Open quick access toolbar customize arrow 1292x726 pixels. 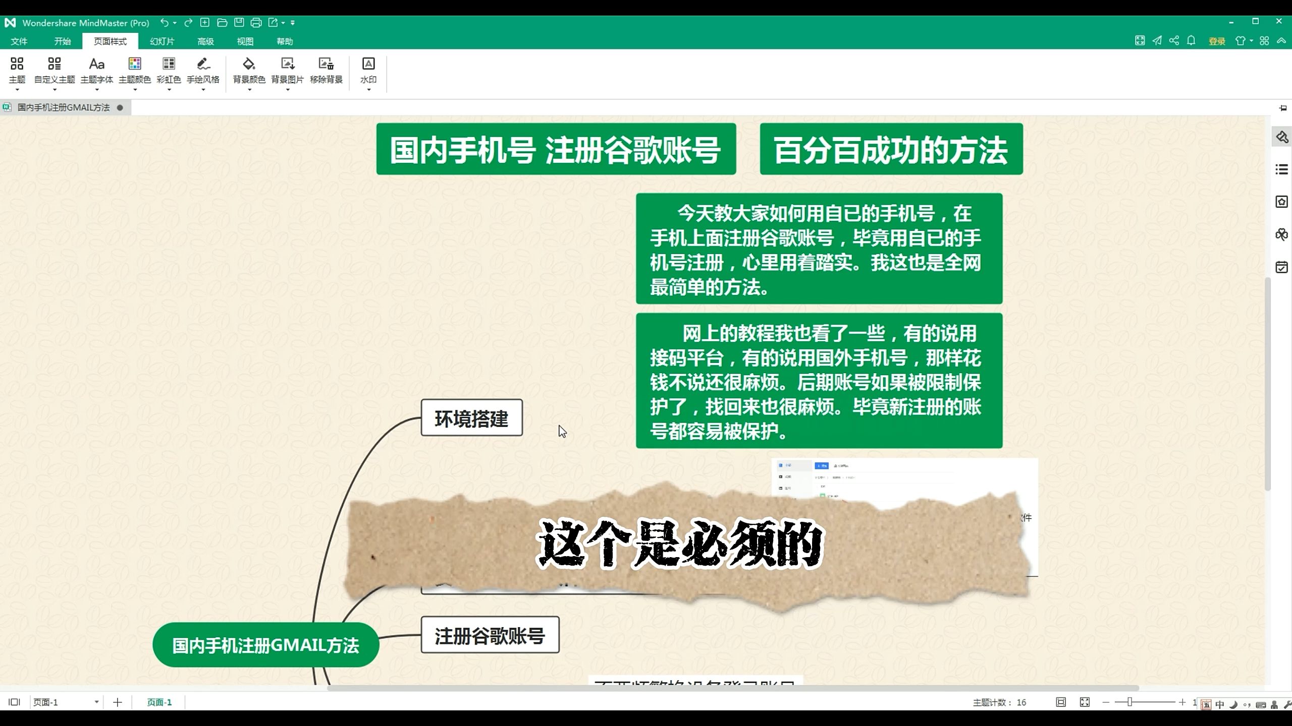click(x=293, y=23)
